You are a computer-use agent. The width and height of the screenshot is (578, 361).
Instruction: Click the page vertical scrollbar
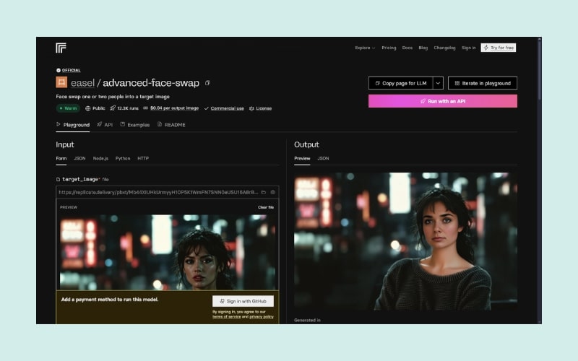(x=540, y=69)
